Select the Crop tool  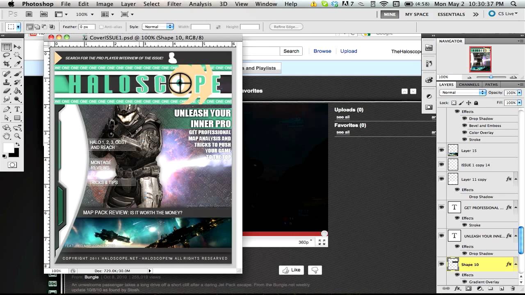point(7,64)
